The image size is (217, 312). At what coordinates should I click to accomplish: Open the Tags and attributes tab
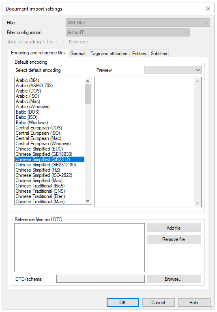(109, 54)
